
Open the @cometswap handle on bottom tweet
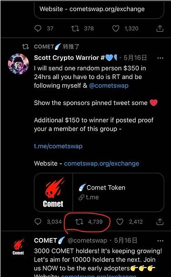87,241
